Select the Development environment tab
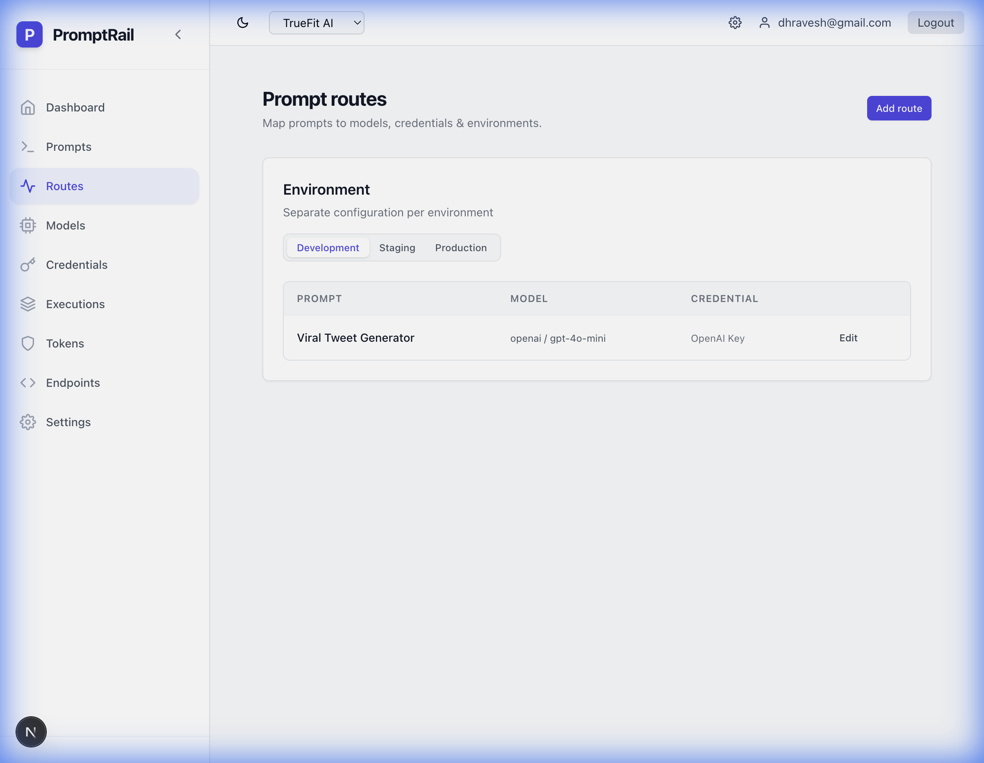The image size is (984, 763). click(x=328, y=248)
